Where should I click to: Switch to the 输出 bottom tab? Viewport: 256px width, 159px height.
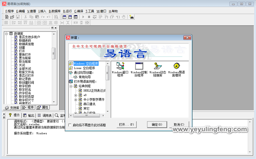coord(29,115)
